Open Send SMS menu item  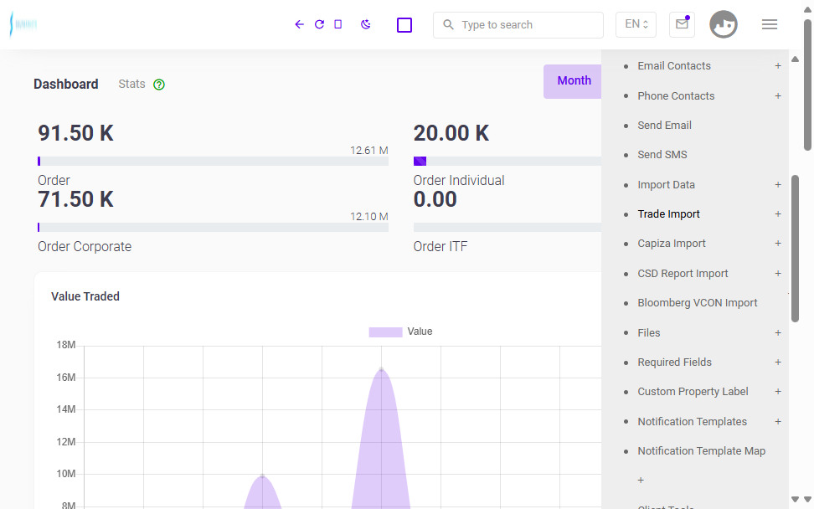662,155
